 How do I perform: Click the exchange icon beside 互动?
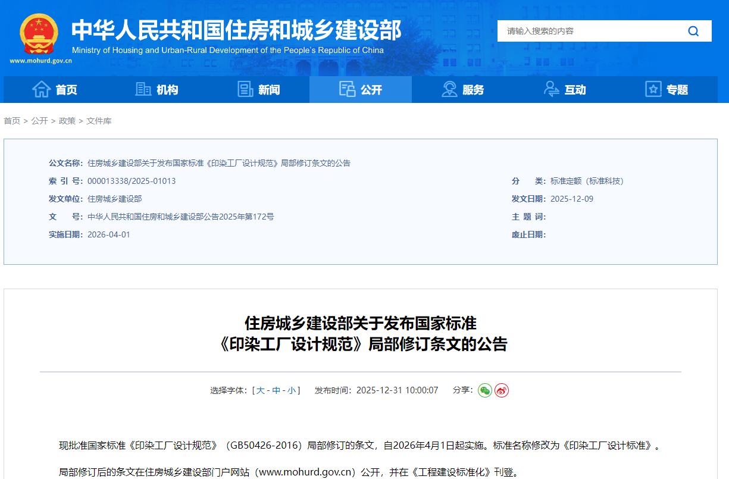pos(552,89)
